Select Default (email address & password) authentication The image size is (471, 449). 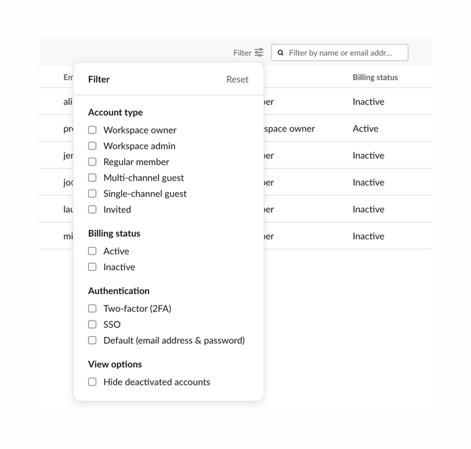[92, 340]
